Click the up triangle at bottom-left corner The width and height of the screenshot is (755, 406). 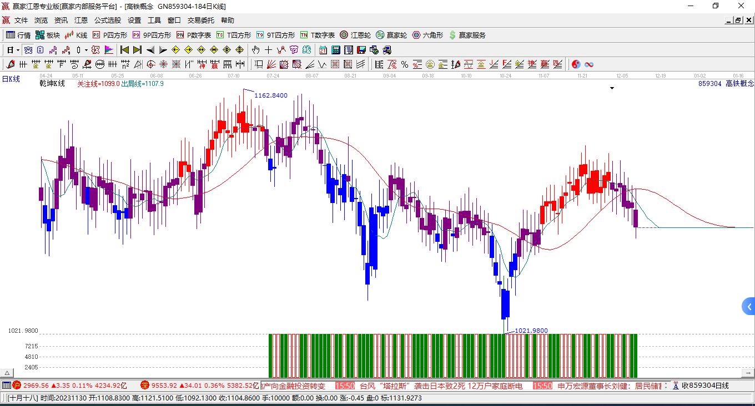click(x=7, y=373)
